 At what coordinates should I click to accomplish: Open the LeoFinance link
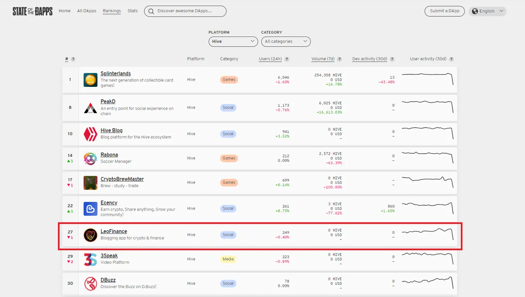tap(114, 231)
